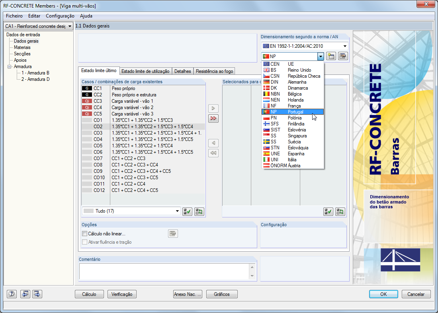The image size is (438, 313).
Task: Choose SFS Finlândia from the list
Action: tap(293, 124)
